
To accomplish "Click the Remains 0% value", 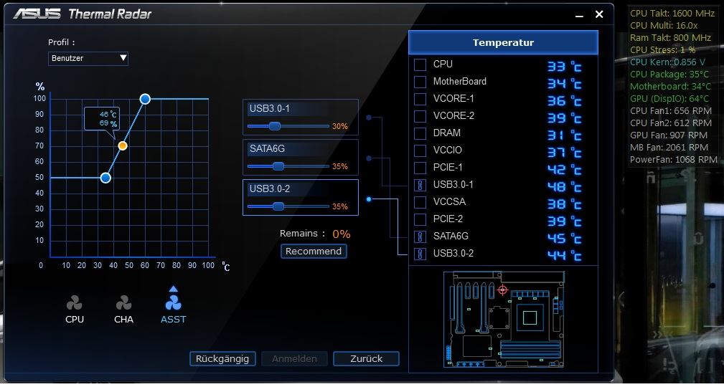I will 342,234.
